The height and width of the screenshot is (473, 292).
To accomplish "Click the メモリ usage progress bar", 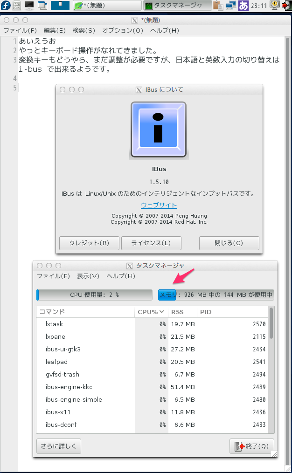I will point(216,295).
